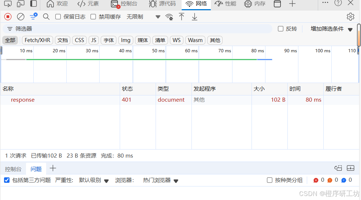Image resolution: width=361 pixels, height=200 pixels.
Task: Open the DevTools more options ellipsis
Action: [x=325, y=3]
